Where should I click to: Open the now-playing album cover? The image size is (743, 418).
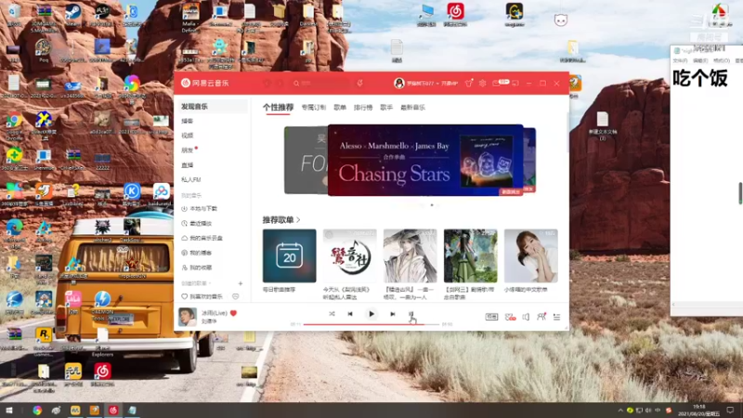188,317
